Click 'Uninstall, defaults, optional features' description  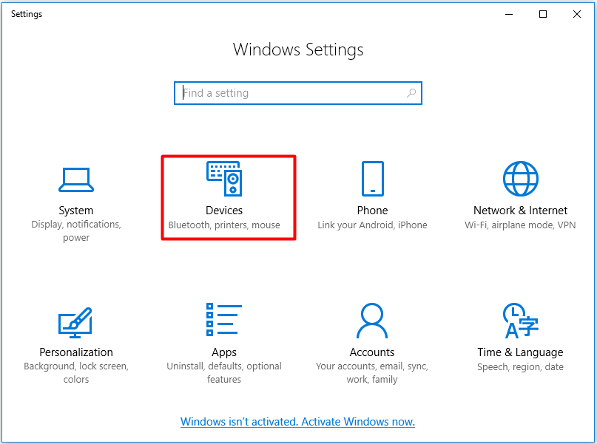pyautogui.click(x=224, y=372)
